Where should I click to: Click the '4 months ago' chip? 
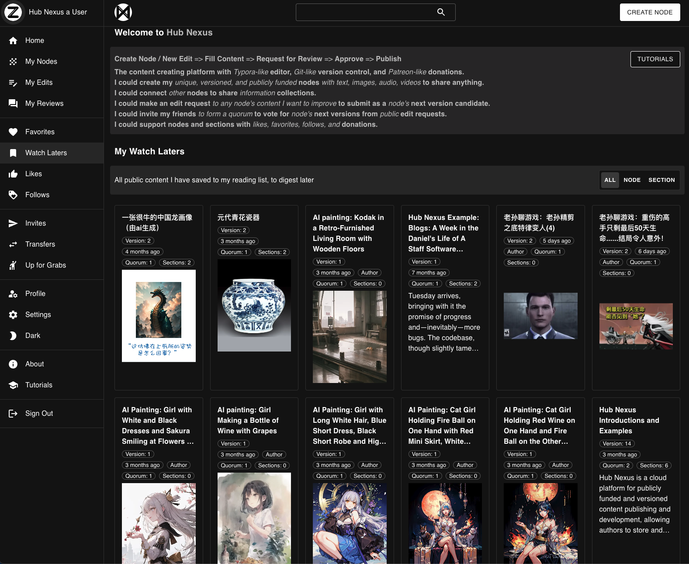142,252
